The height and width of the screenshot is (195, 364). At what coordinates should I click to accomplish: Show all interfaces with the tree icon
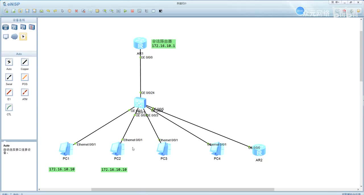coord(146,11)
